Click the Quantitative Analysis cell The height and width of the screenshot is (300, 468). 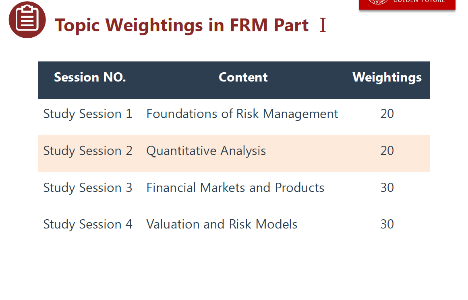[206, 151]
